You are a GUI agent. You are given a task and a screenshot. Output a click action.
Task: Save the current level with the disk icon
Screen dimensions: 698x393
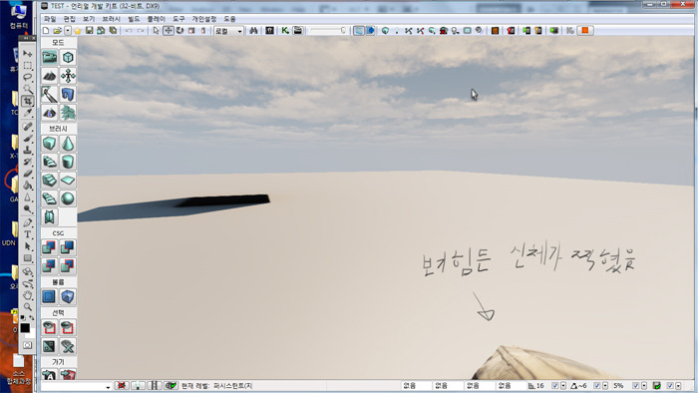click(x=89, y=30)
